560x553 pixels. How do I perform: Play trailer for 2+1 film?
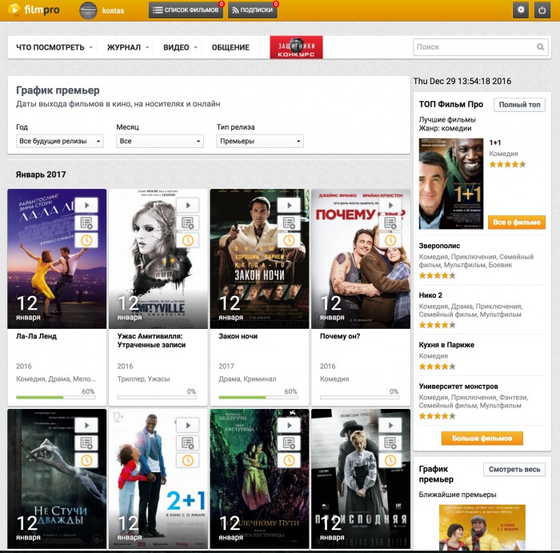188,425
